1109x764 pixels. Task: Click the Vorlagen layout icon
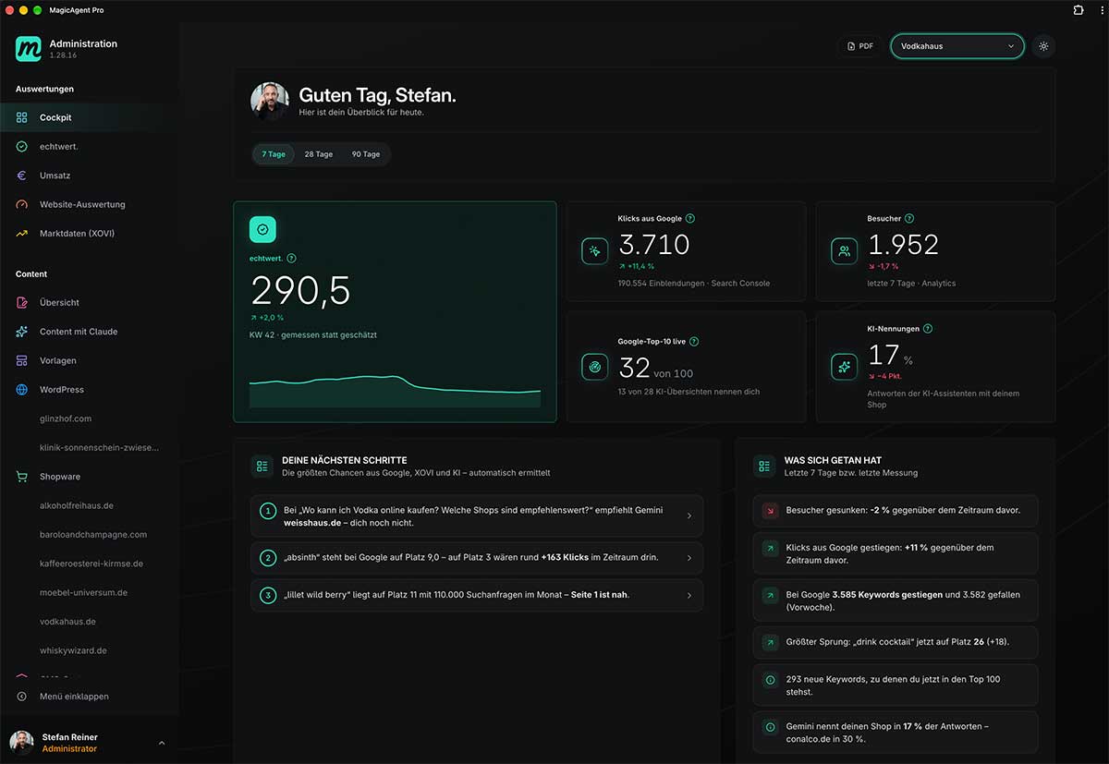tap(22, 360)
